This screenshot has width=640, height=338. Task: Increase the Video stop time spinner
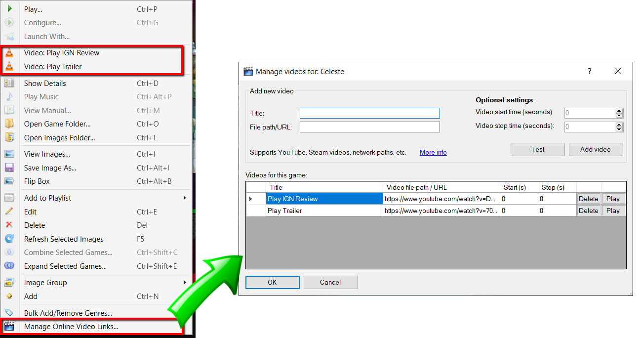coord(619,125)
